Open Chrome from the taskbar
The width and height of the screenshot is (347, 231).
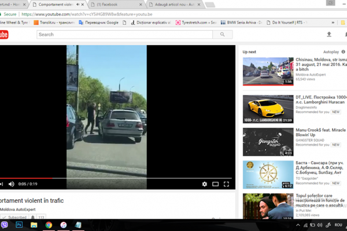49,225
